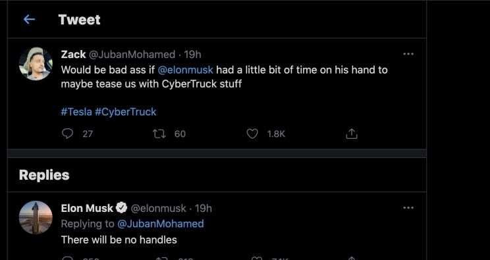Image resolution: width=490 pixels, height=260 pixels.
Task: Open Zack's display name
Action: tap(74, 55)
